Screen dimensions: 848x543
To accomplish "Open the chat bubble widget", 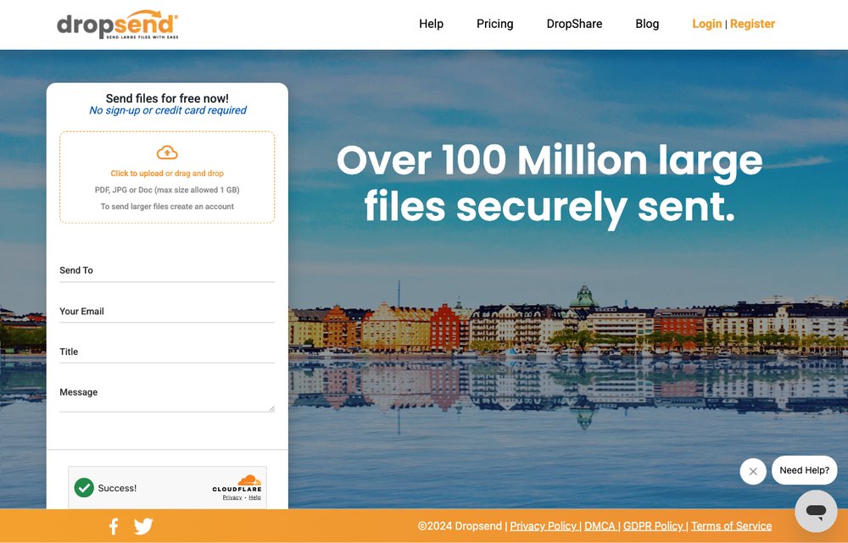I will click(x=816, y=511).
